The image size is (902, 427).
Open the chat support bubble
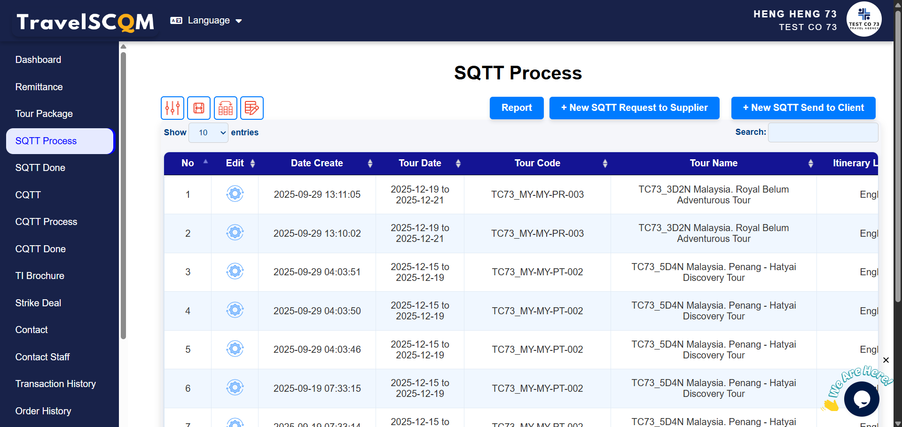click(x=861, y=399)
